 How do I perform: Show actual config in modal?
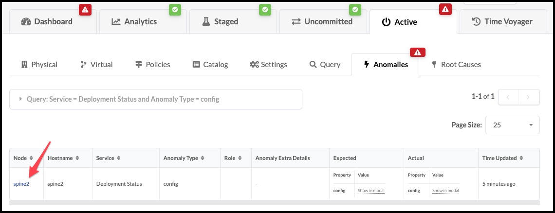pos(445,191)
